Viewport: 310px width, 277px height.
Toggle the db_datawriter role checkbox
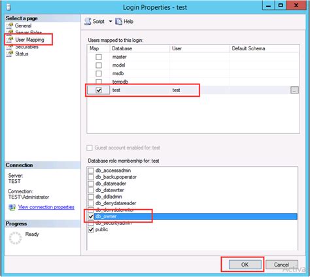pyautogui.click(x=91, y=190)
